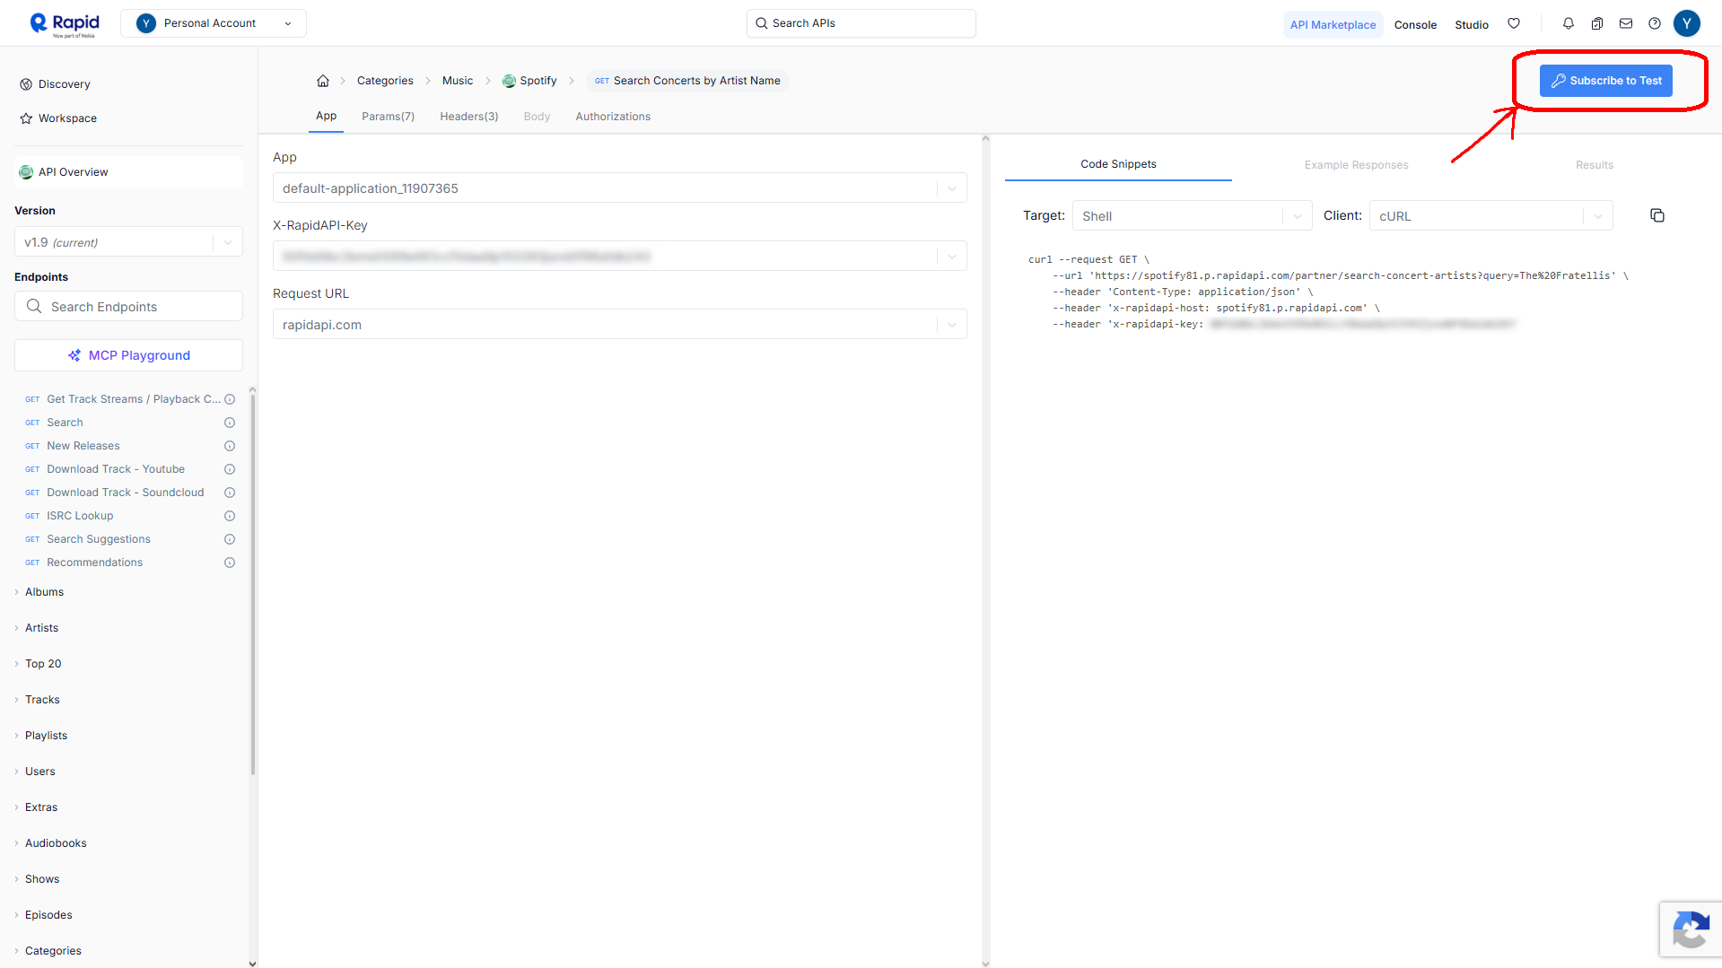Screen dimensions: 1722x968
Task: Copy the code snippet to clipboard
Action: (x=1657, y=215)
